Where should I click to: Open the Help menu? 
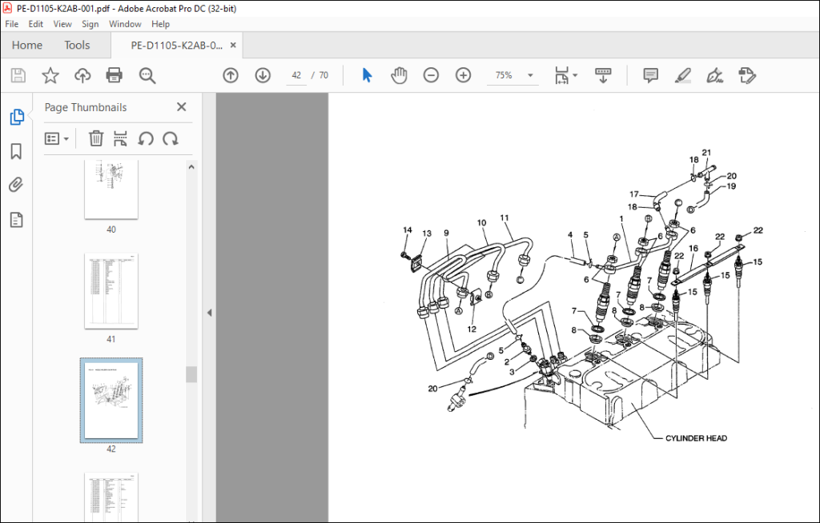[x=160, y=24]
